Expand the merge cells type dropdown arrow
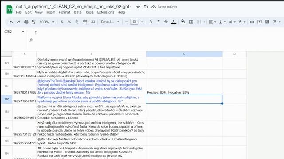The height and width of the screenshot is (159, 284). pos(204,22)
